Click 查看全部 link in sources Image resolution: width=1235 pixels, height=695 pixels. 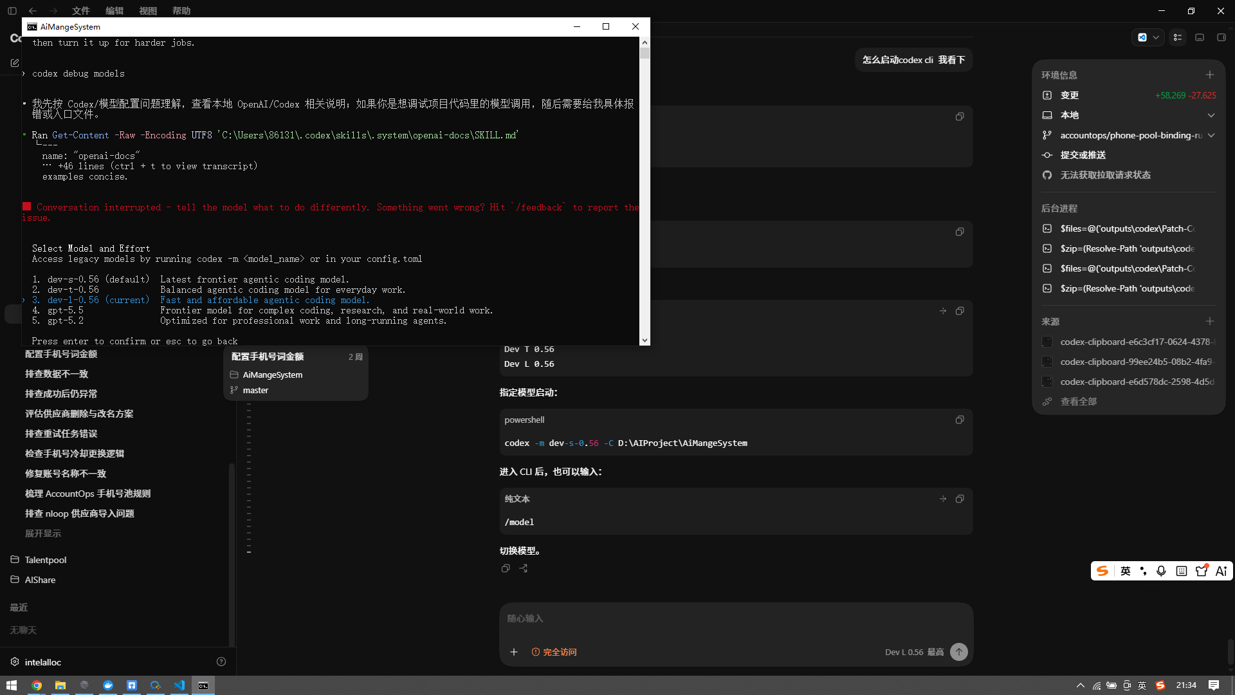[1079, 402]
